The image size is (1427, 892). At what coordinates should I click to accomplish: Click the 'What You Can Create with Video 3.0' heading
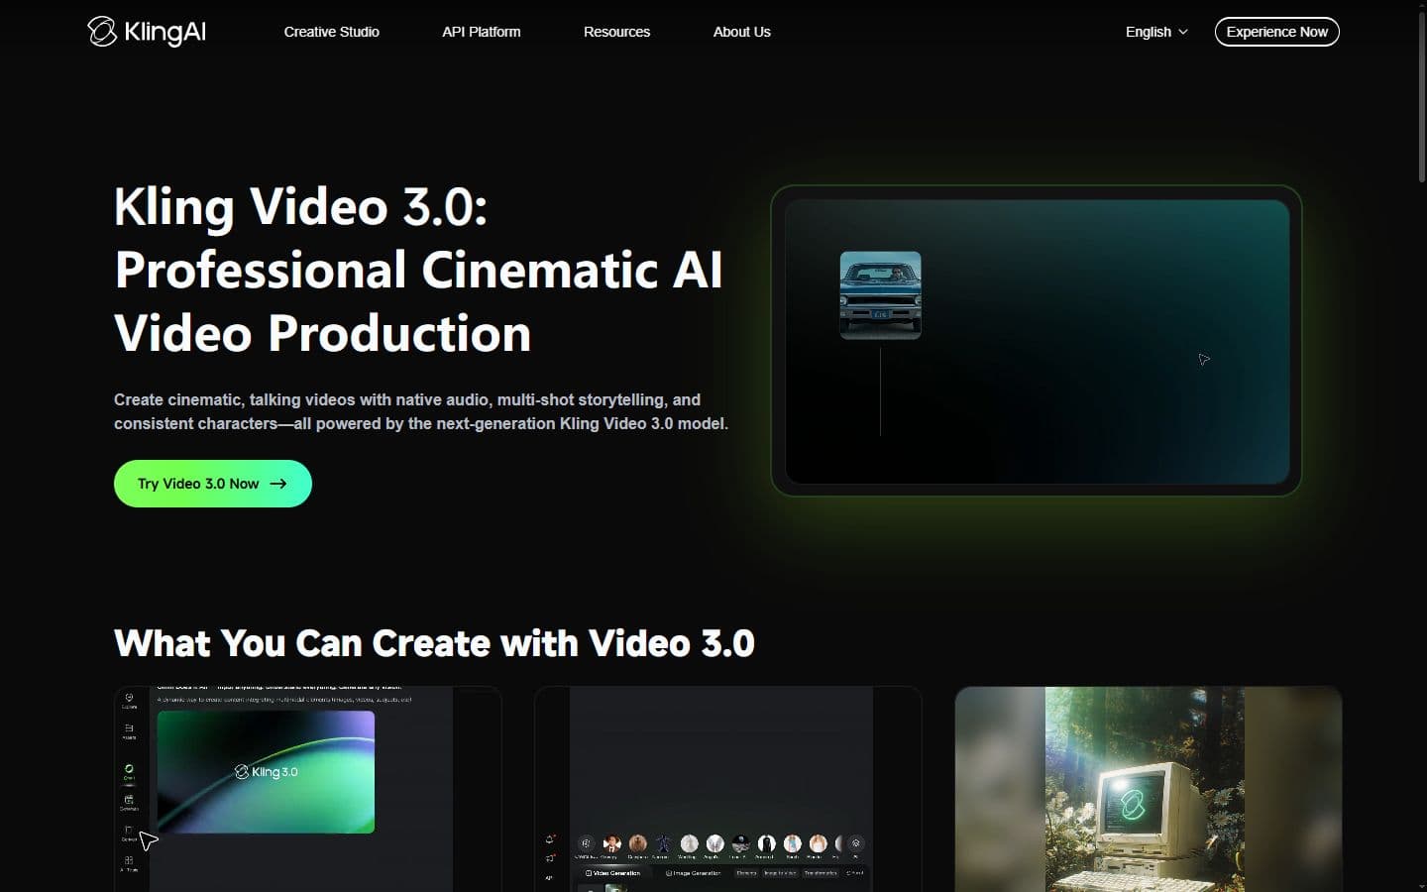click(434, 643)
